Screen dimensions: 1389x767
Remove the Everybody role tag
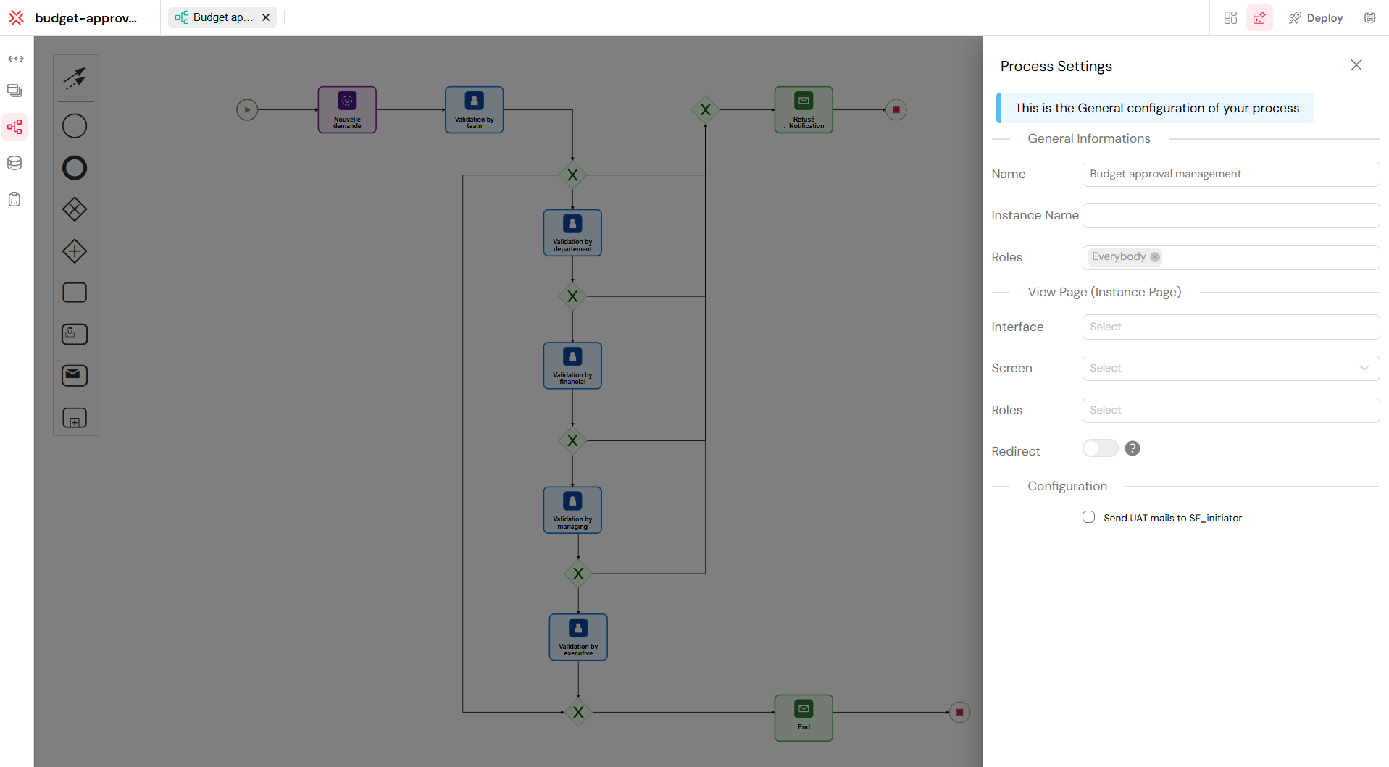coord(1155,256)
